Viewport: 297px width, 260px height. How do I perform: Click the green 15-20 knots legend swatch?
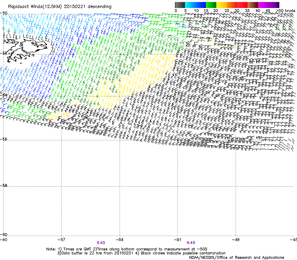(x=211, y=5)
